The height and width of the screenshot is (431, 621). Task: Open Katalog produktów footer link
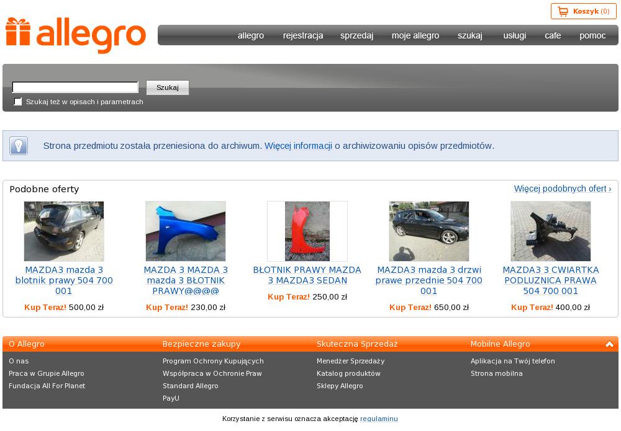pos(348,373)
